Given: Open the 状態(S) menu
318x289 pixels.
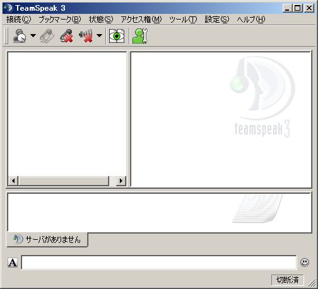Looking at the screenshot, I should click(101, 20).
